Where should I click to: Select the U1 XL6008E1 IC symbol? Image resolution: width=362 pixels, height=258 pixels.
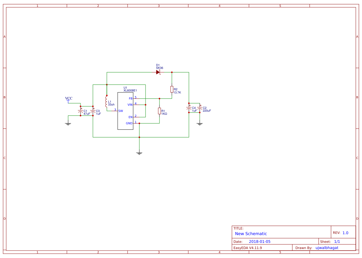pos(125,110)
